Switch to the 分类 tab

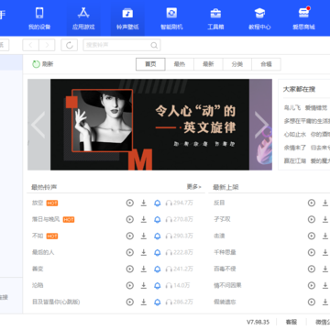click(237, 64)
